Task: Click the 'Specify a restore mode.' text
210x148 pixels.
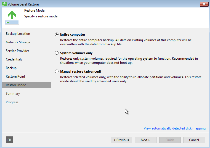Action: coord(41,16)
